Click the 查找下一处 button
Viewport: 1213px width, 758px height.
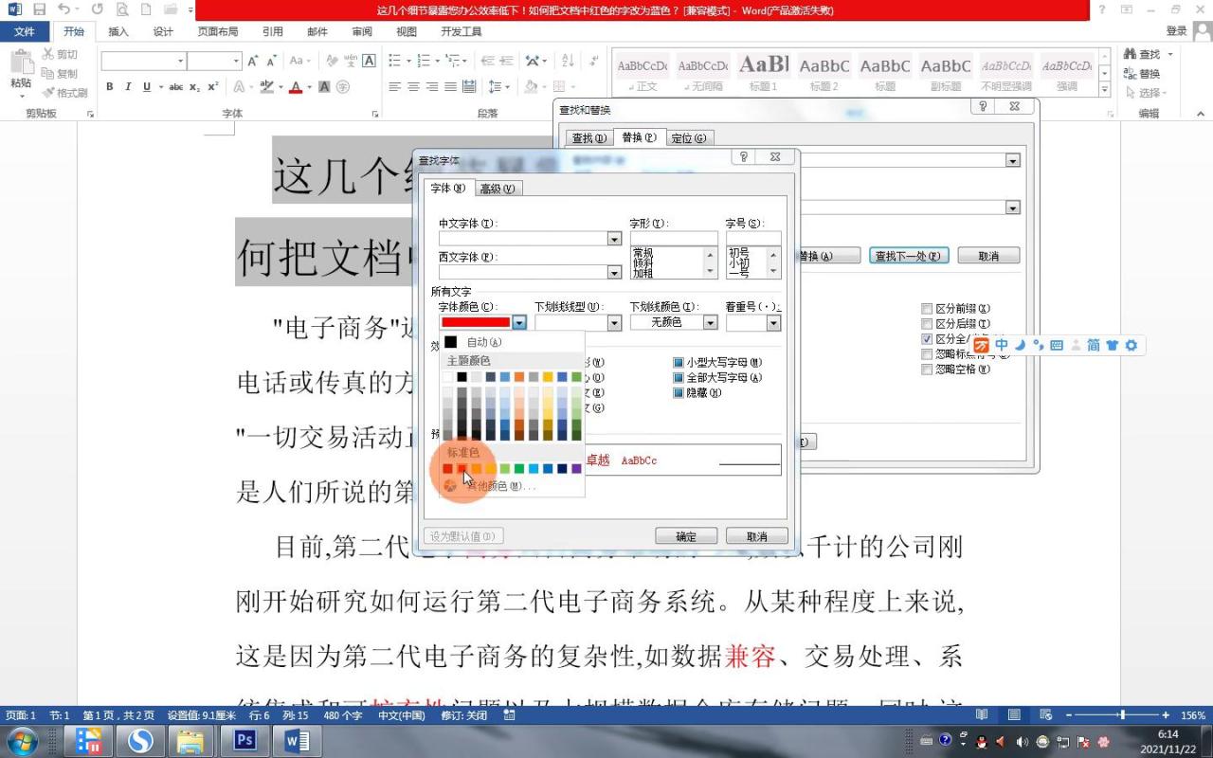[x=908, y=255]
